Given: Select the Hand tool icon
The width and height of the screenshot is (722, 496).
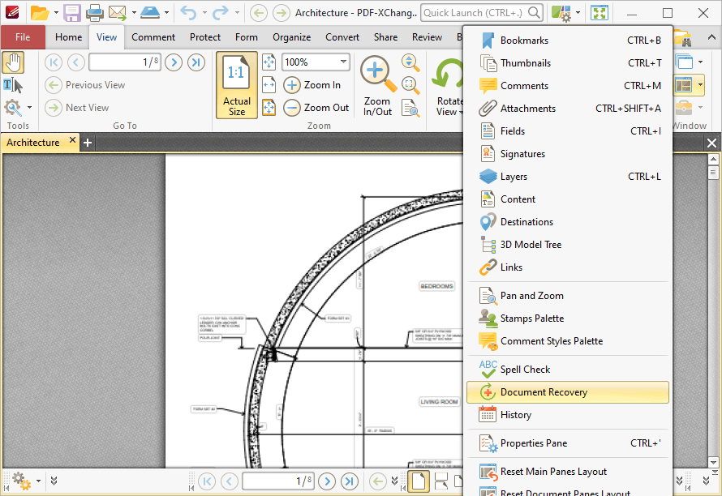Looking at the screenshot, I should pos(13,62).
